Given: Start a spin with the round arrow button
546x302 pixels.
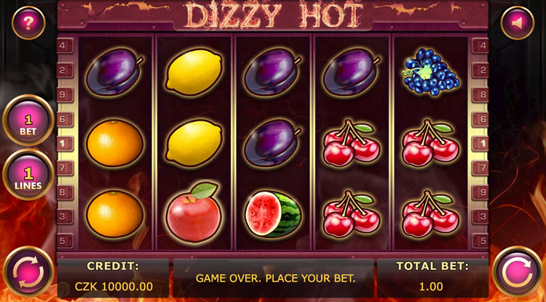Looking at the screenshot, I should (518, 272).
